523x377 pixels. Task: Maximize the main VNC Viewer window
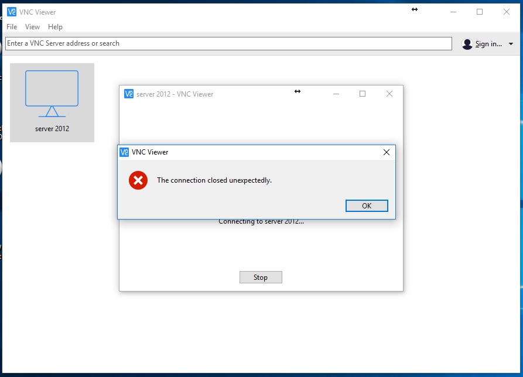[x=480, y=12]
